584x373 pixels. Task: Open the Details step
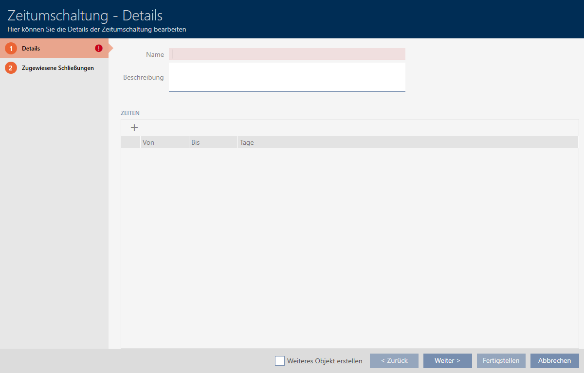[31, 49]
